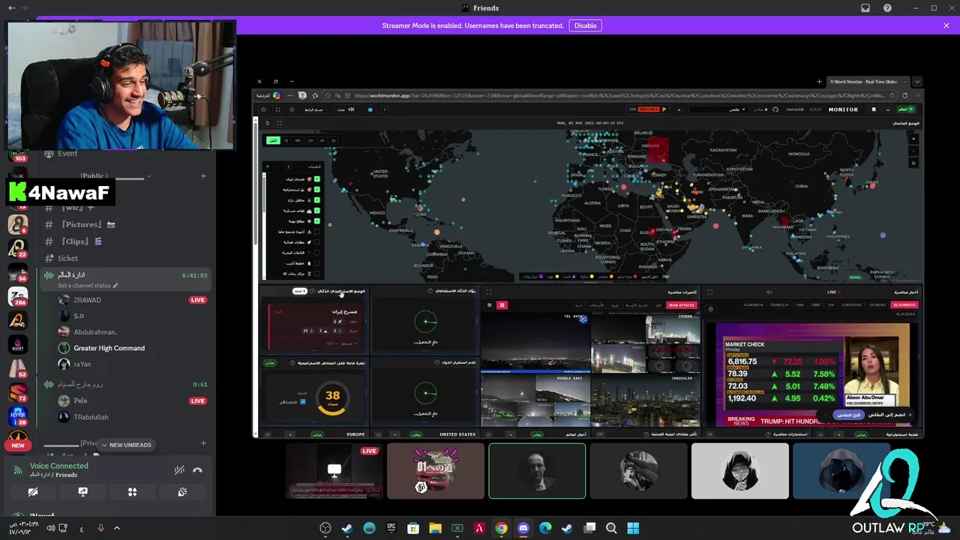Open GitHub icon in World Monitor header
The width and height of the screenshot is (960, 540).
click(776, 109)
